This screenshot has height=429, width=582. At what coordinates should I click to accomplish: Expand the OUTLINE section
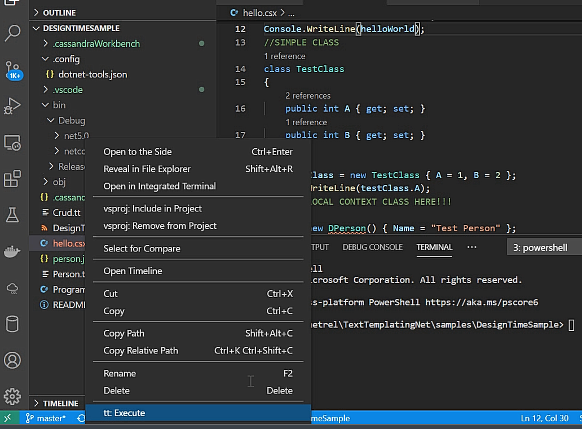tap(36, 12)
